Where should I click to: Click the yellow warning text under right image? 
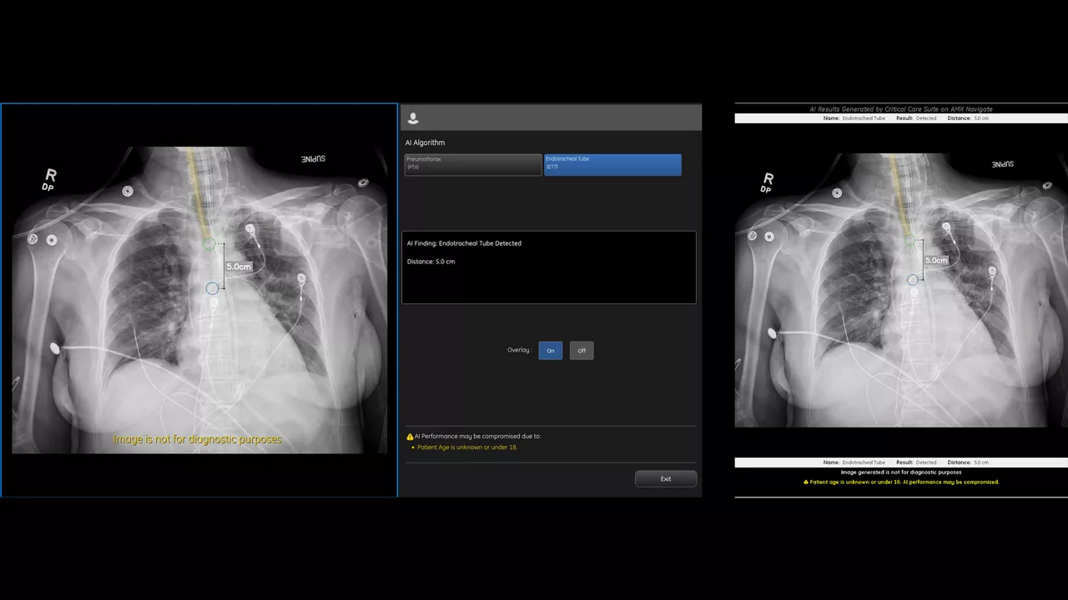[901, 482]
